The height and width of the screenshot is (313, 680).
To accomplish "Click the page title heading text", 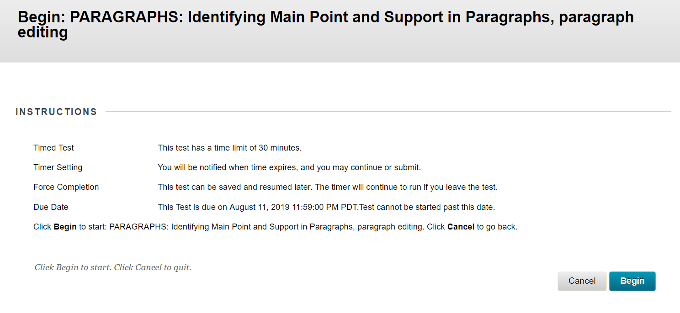I will (326, 24).
